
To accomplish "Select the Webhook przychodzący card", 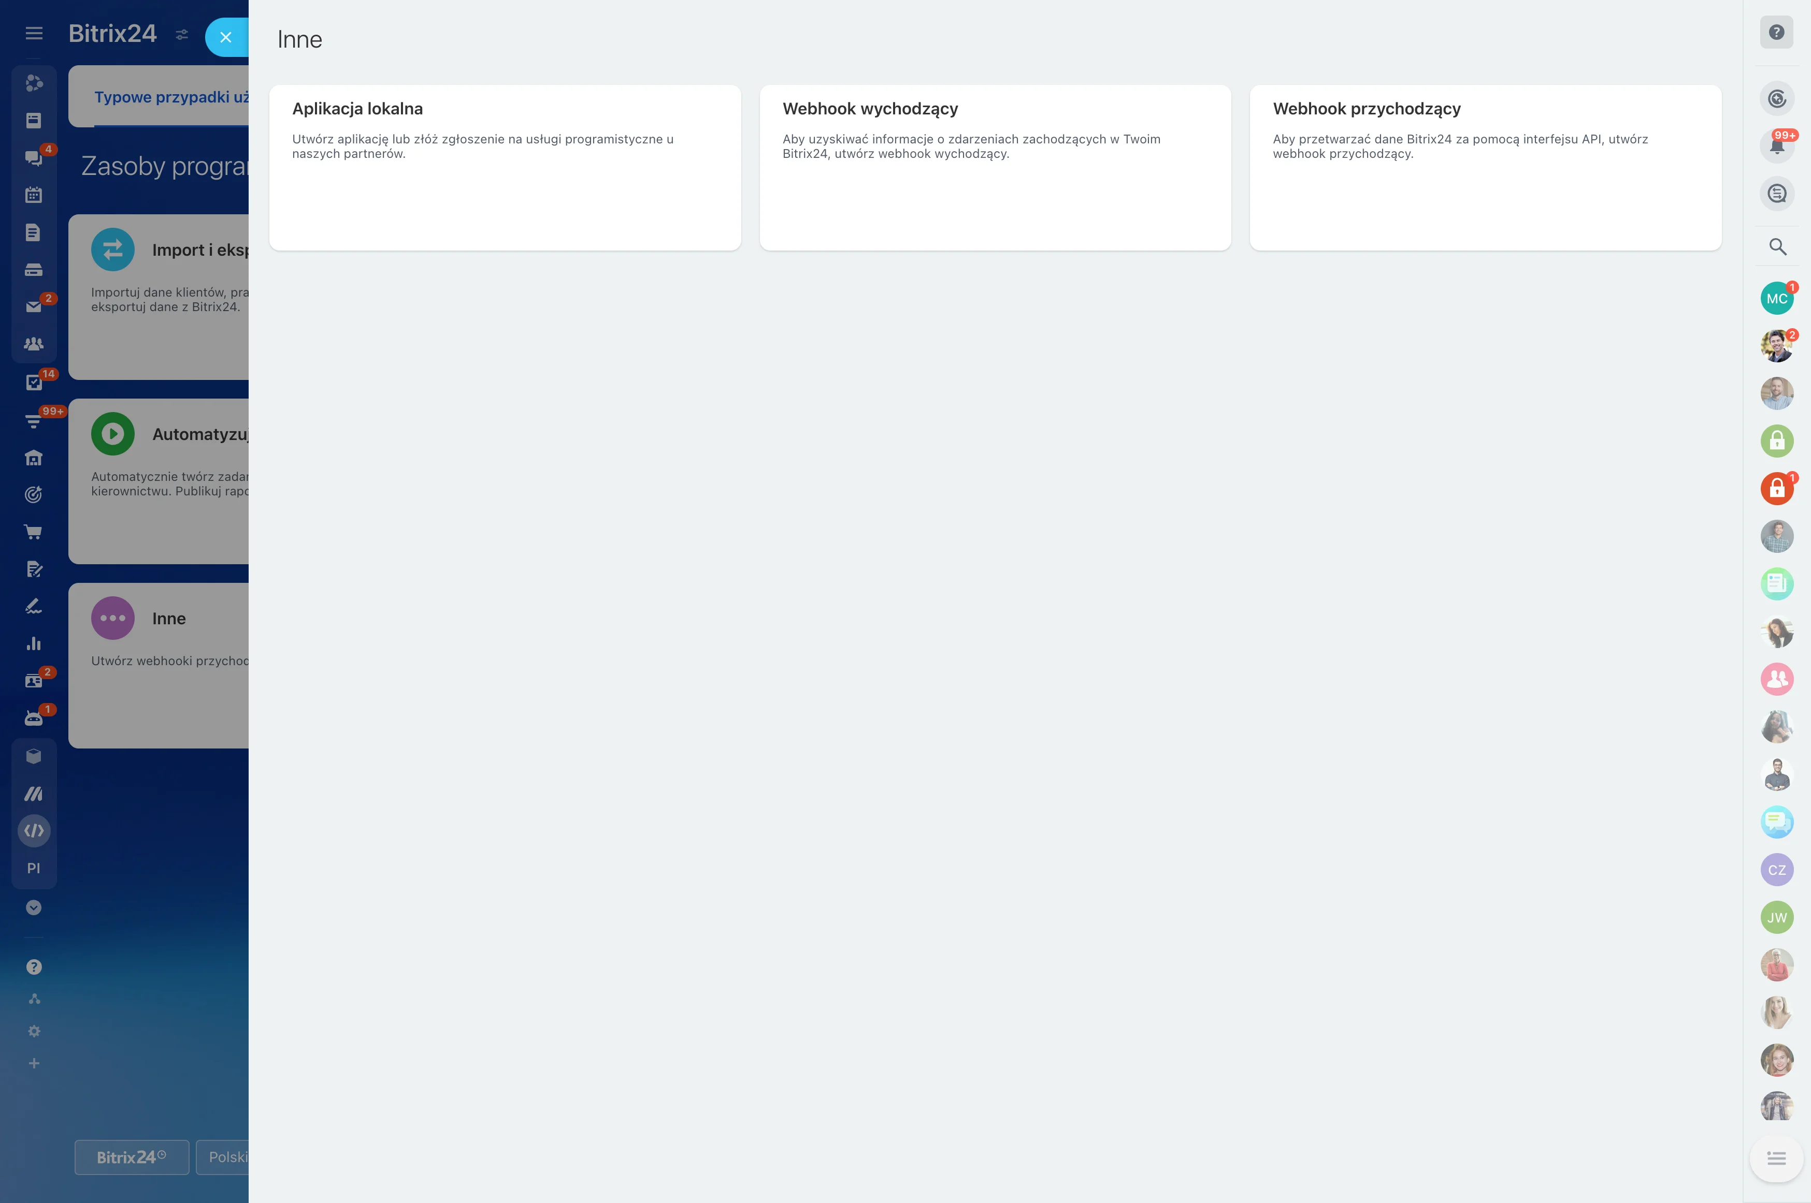I will pyautogui.click(x=1485, y=167).
